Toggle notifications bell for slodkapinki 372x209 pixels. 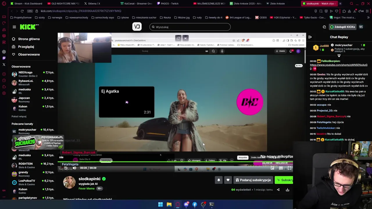click(219, 180)
